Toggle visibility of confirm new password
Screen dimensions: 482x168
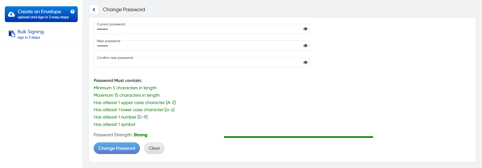pos(305,62)
